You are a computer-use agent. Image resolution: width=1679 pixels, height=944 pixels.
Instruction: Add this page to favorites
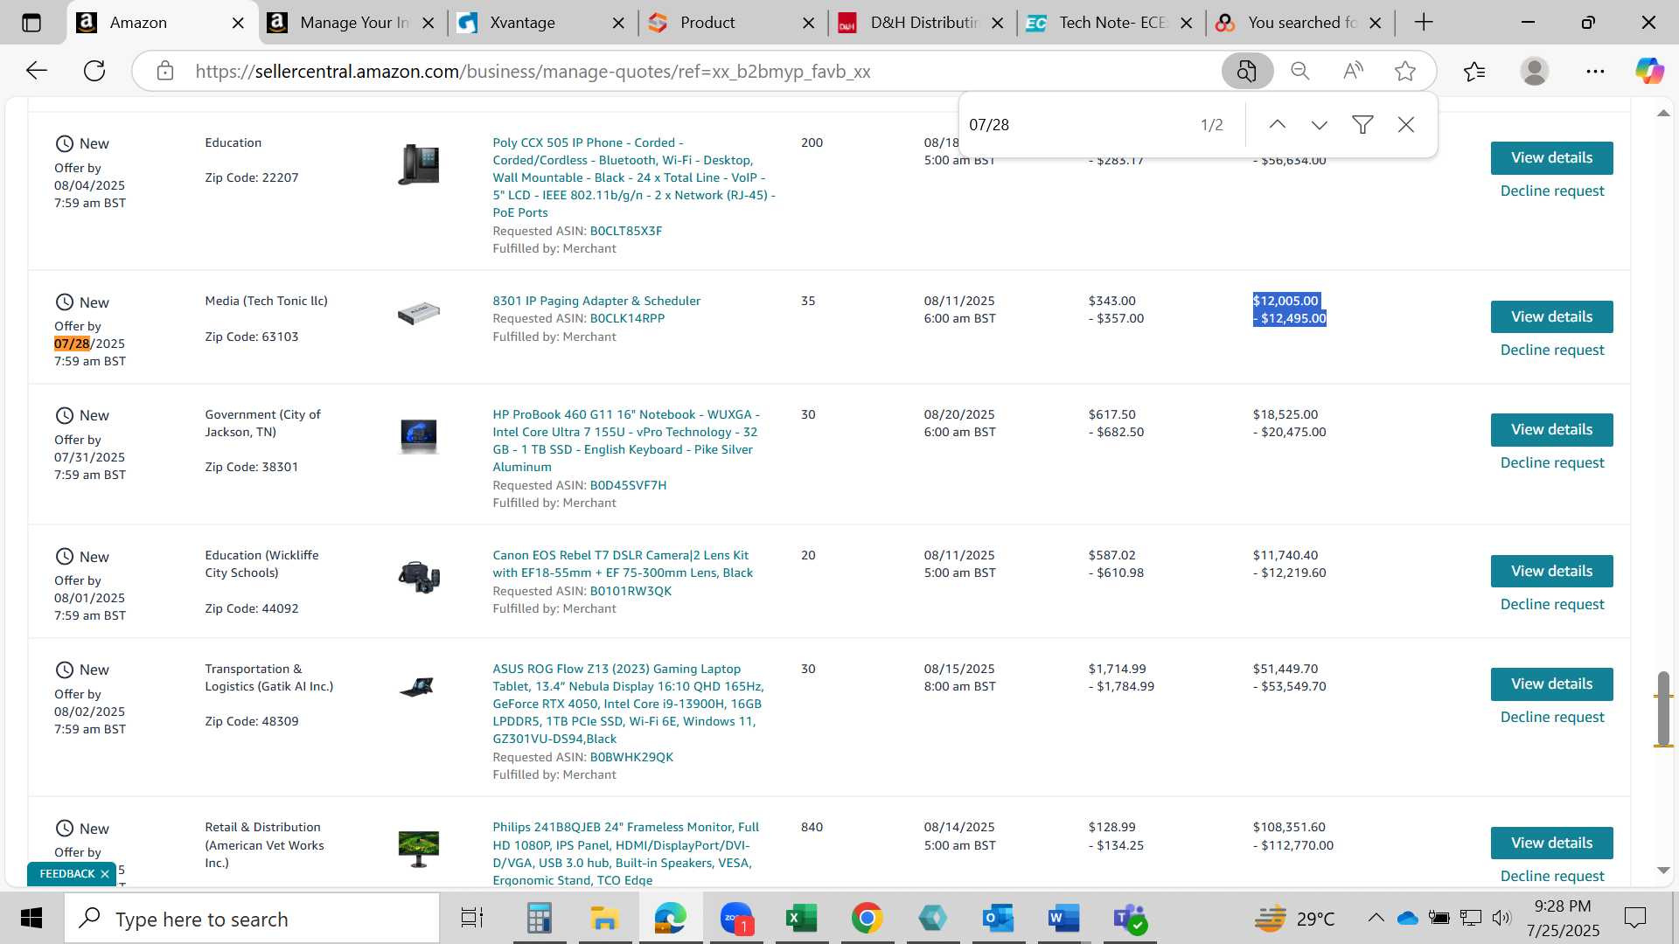(1405, 71)
